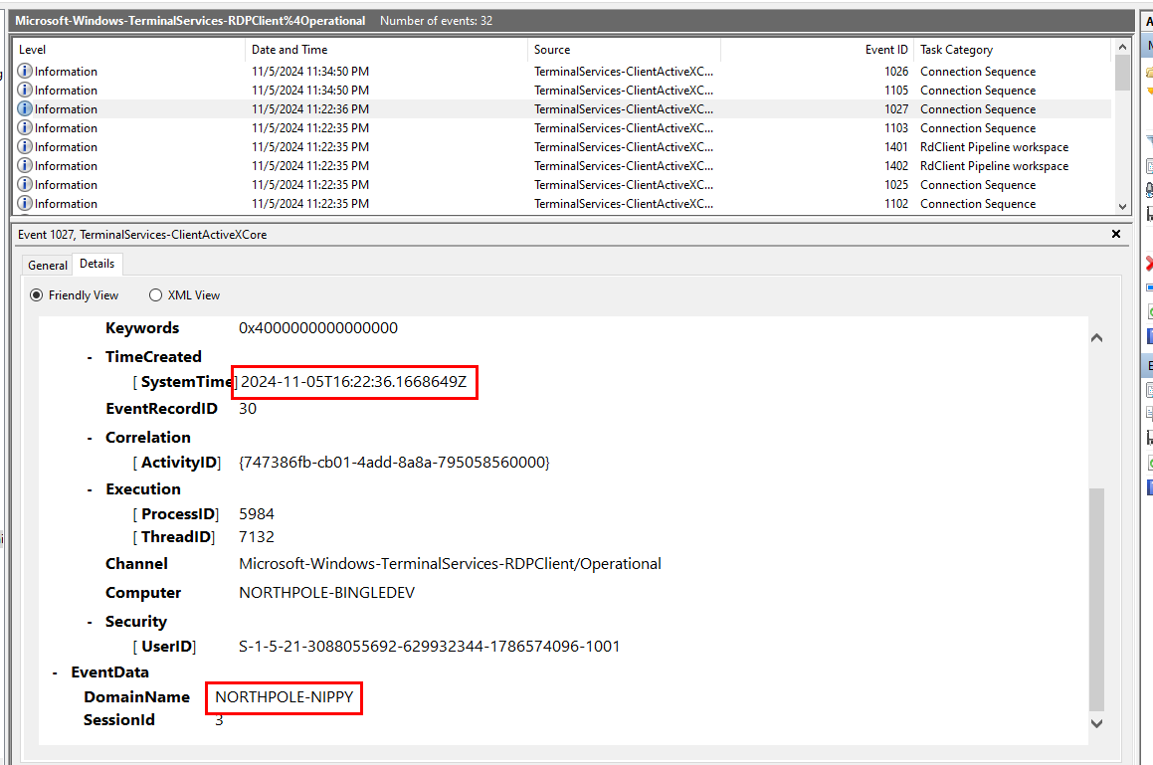Screen dimensions: 1153x765
Task: Click the event list scrollbar up arrow
Action: click(x=1122, y=47)
